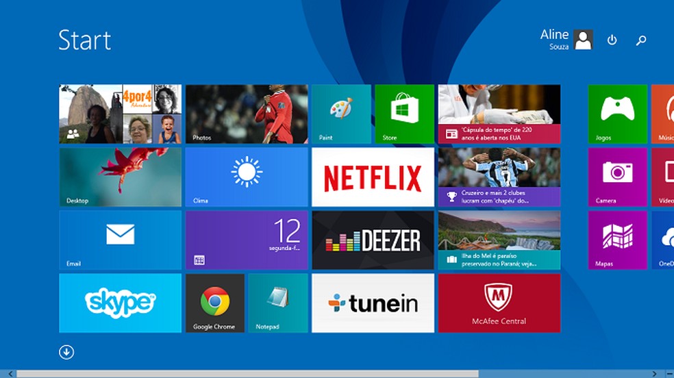Image resolution: width=674 pixels, height=378 pixels.
Task: Open the Calendar tile showing 12
Action: point(247,240)
